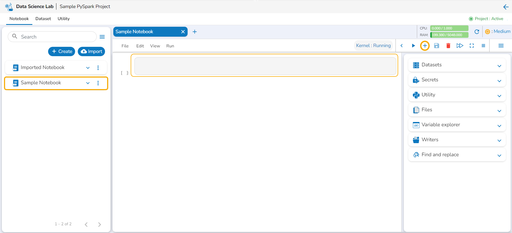Click the RAM usage bar
This screenshot has height=233, width=512.
click(449, 35)
